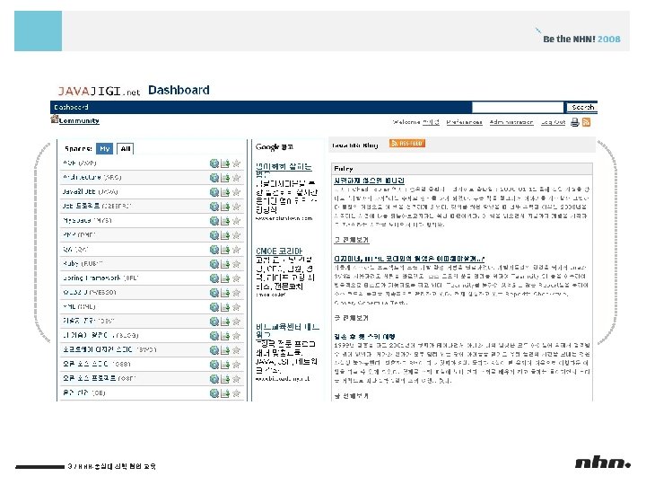Open the globe icon in the XML row
This screenshot has height=485, width=646.
pyautogui.click(x=214, y=307)
